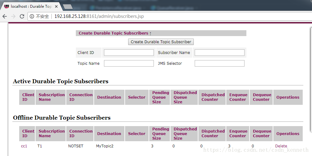312x156 pixels.
Task: Click Operations header in Active table
Action: click(288, 97)
